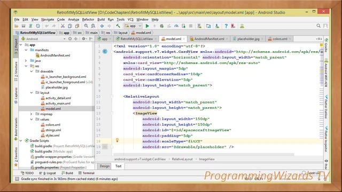Collapse the Gradle Scripts node

(x=21, y=141)
